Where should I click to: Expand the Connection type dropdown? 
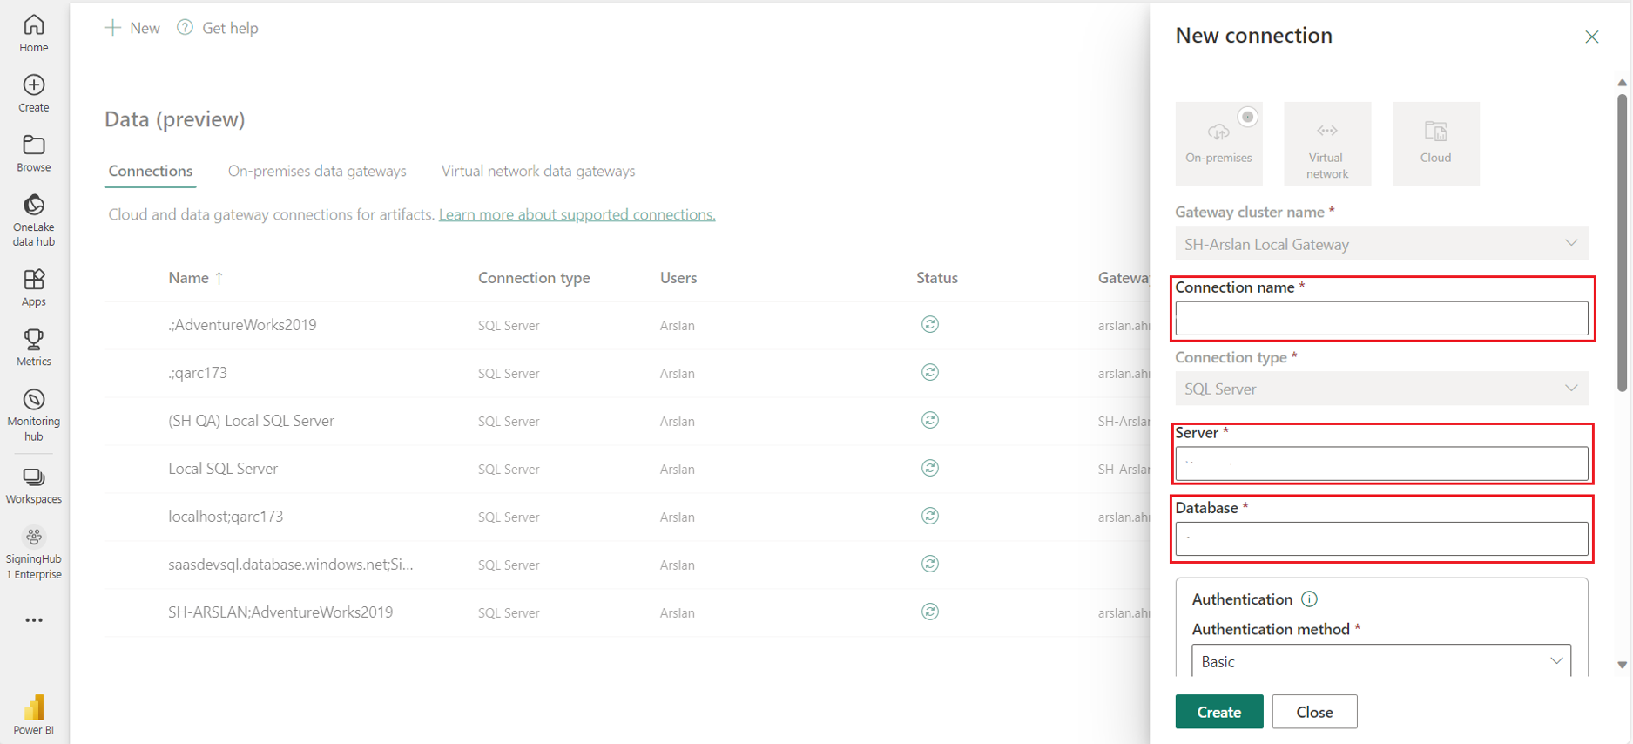[1381, 389]
